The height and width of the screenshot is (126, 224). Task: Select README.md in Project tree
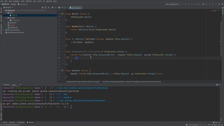point(14,28)
